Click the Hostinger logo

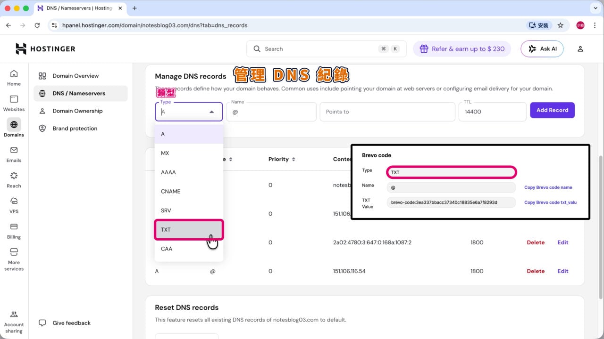[x=45, y=49]
